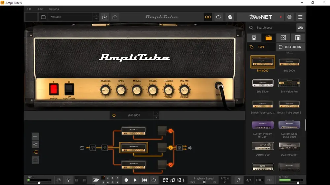
Task: Select the Stomp pedal gear category icon
Action: point(254,38)
